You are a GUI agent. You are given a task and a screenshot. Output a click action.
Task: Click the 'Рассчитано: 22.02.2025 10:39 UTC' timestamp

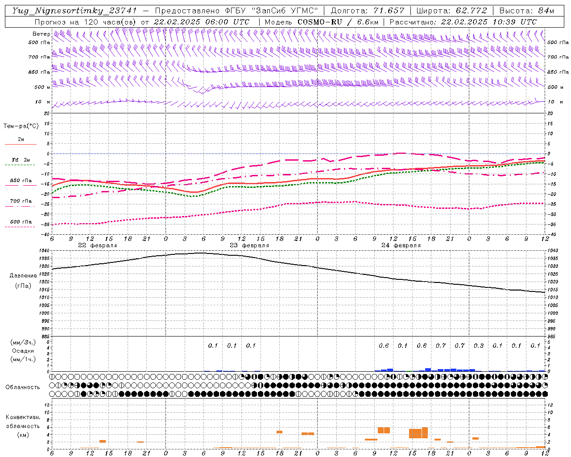pos(463,22)
